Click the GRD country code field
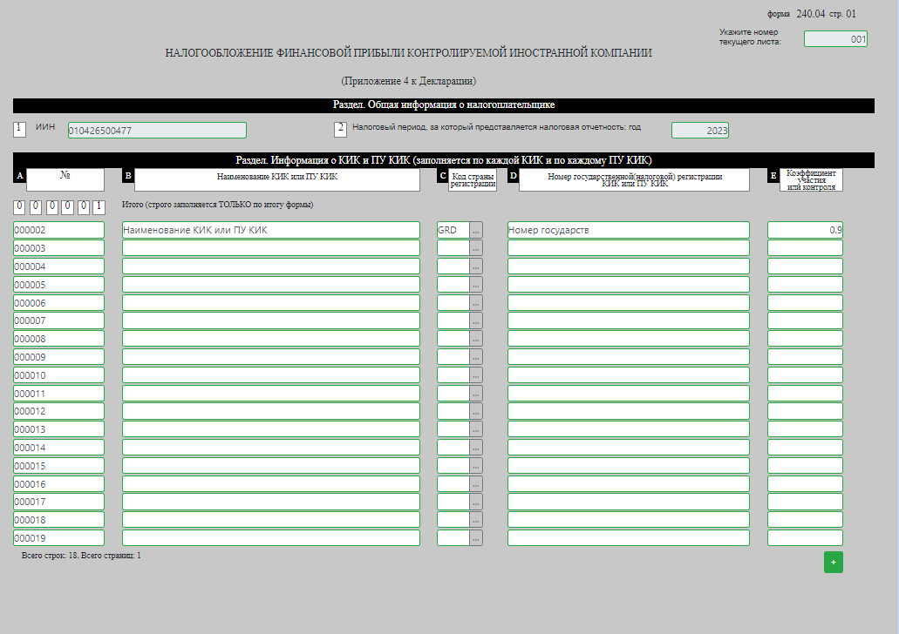 click(x=453, y=230)
